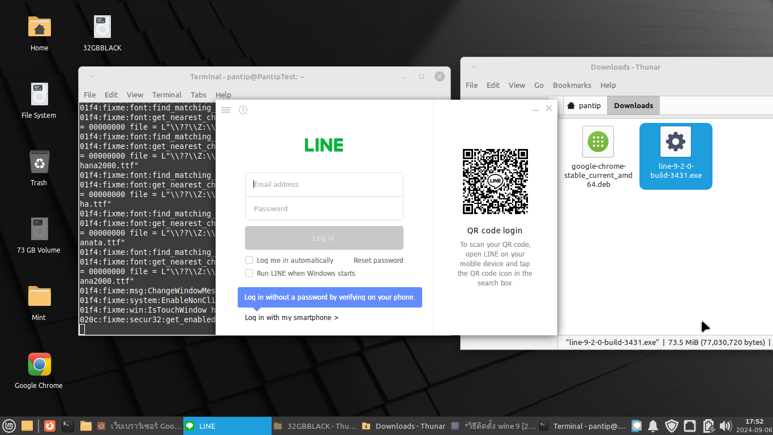Click the QR code image in LINE

coord(495,181)
